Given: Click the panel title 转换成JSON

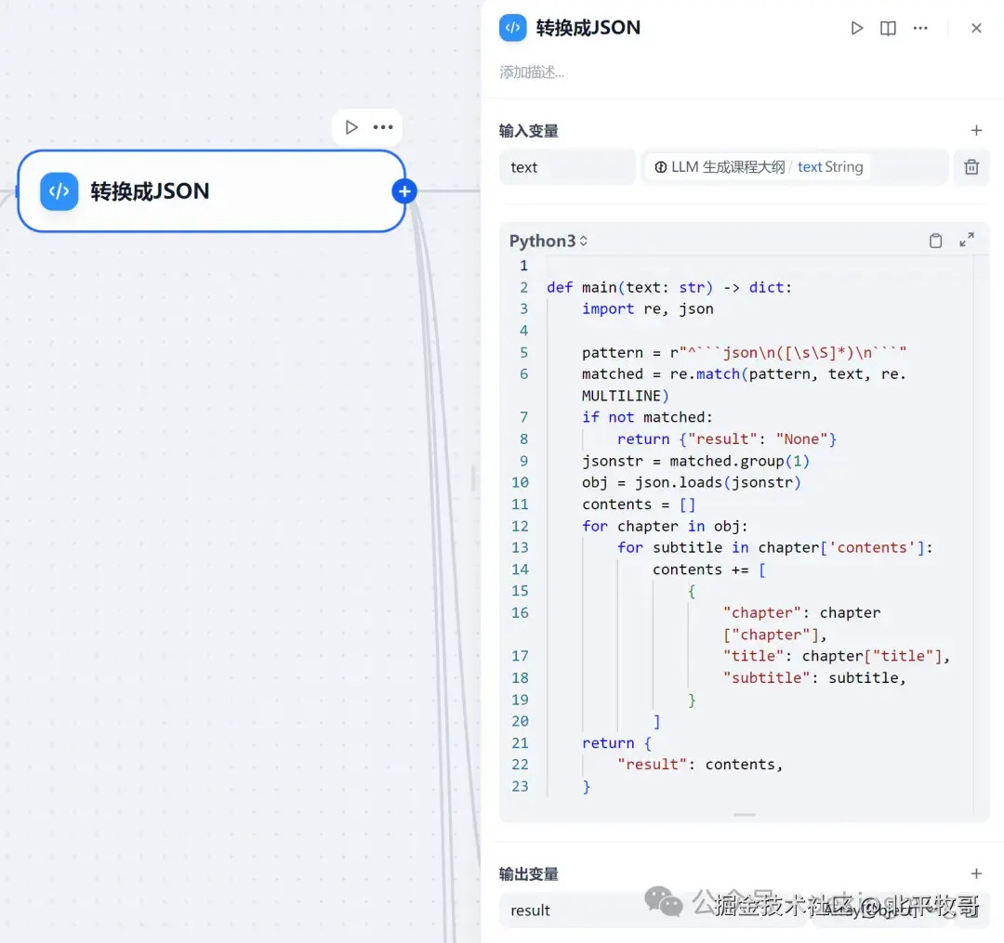Looking at the screenshot, I should pos(588,28).
